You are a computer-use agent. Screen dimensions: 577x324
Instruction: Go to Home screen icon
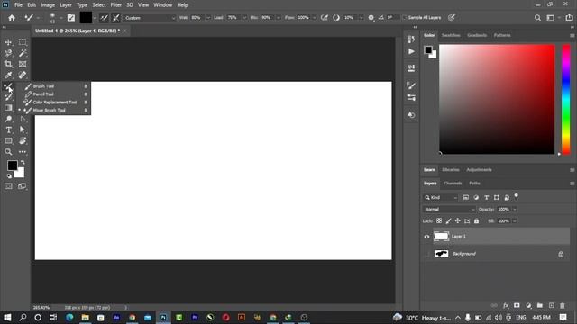[12, 18]
